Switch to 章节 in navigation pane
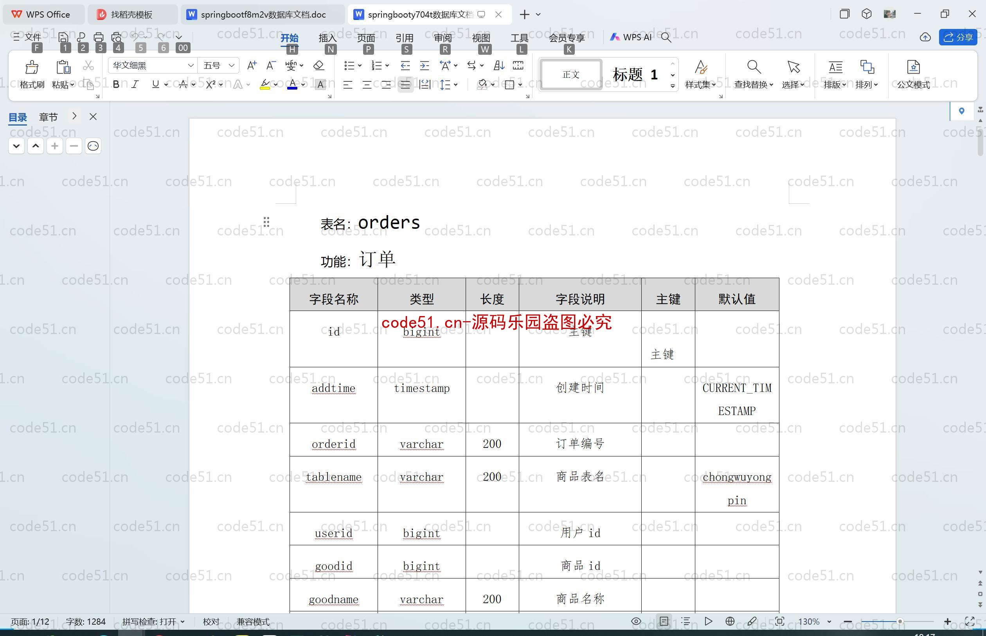 [x=49, y=117]
